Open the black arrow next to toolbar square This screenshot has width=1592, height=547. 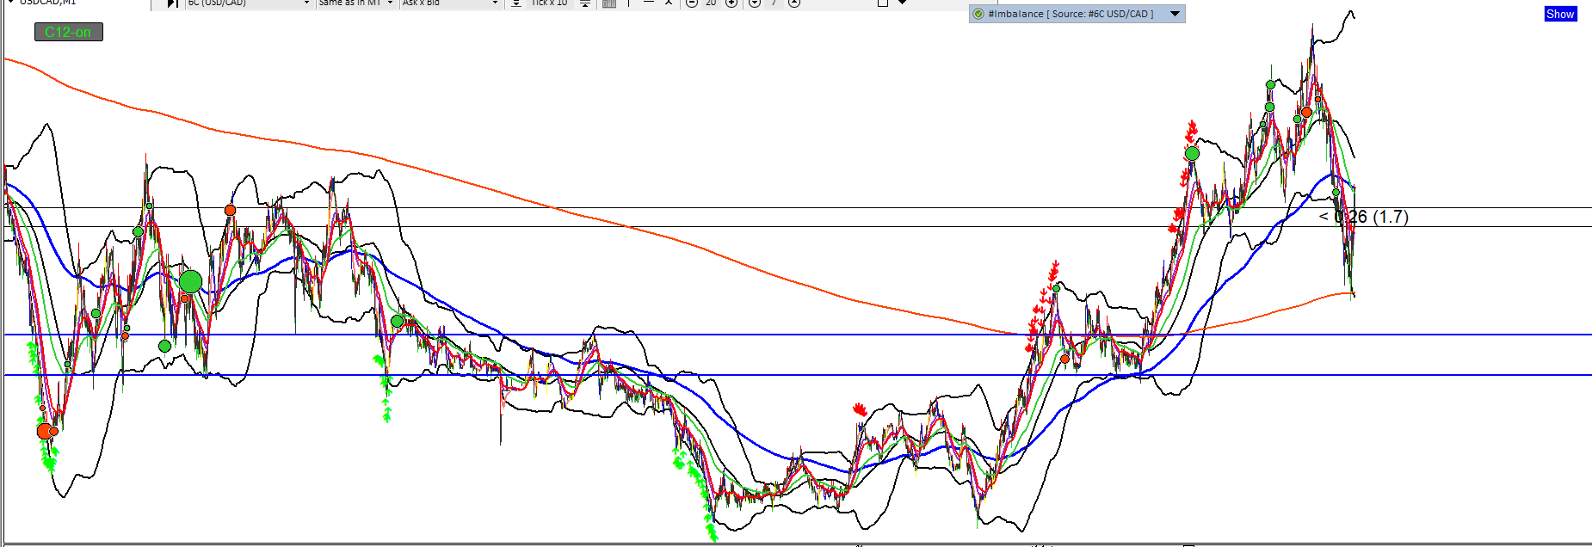pyautogui.click(x=902, y=3)
